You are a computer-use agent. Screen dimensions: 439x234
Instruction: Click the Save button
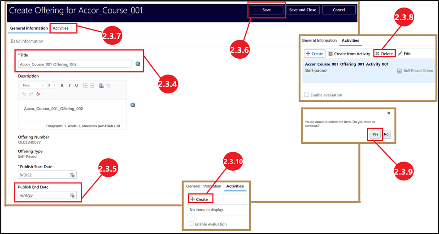[266, 10]
